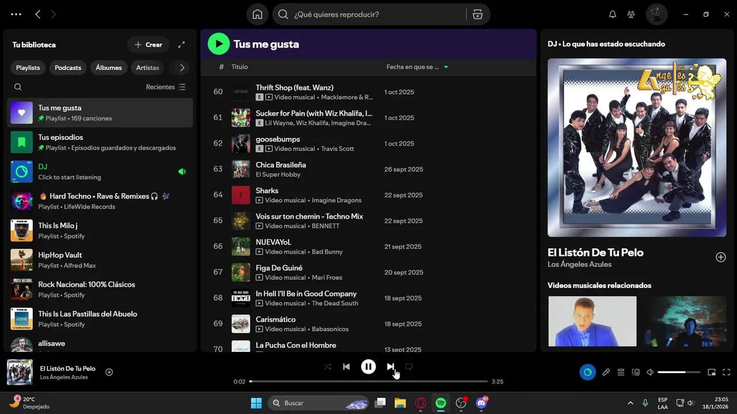Screen dimensions: 737x414
Task: Click the song progress bar
Action: coord(368,381)
